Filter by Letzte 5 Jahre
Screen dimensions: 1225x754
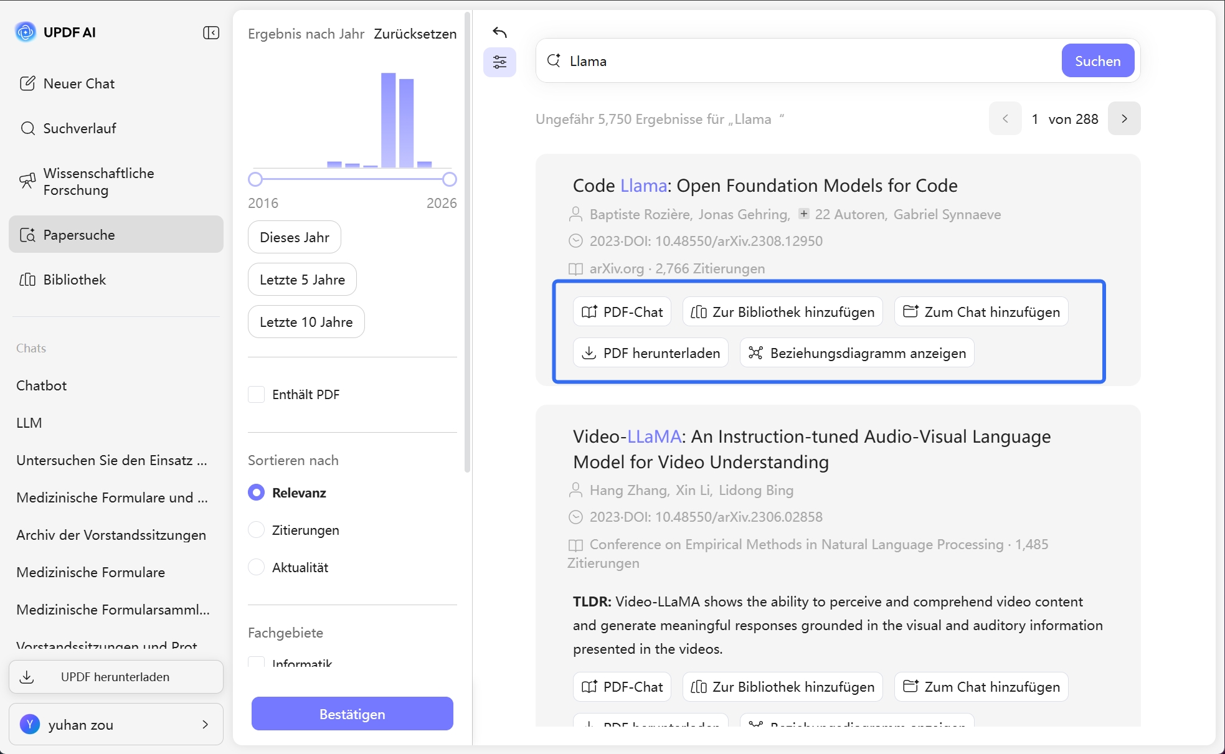[x=302, y=280]
